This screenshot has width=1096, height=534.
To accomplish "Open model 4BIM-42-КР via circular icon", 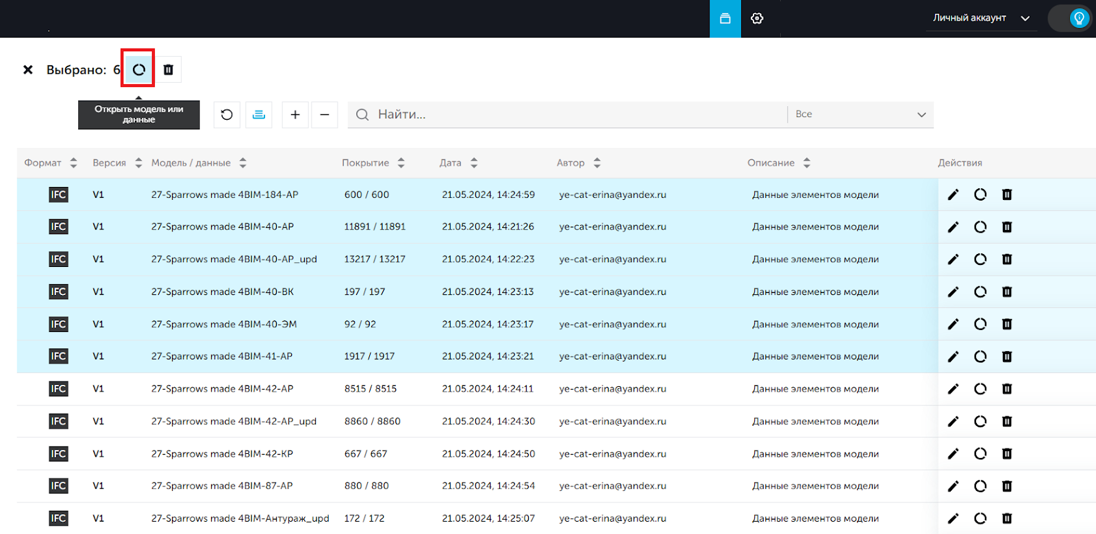I will pos(980,453).
